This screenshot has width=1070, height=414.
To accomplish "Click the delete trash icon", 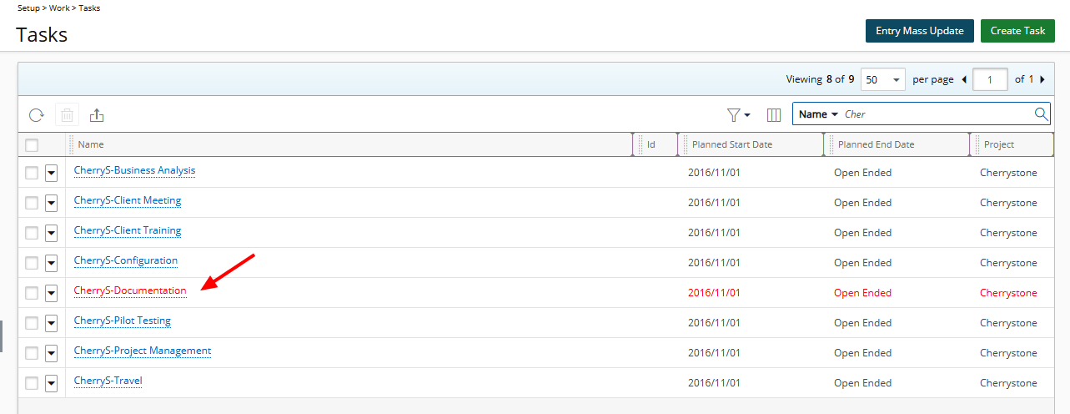I will (68, 115).
